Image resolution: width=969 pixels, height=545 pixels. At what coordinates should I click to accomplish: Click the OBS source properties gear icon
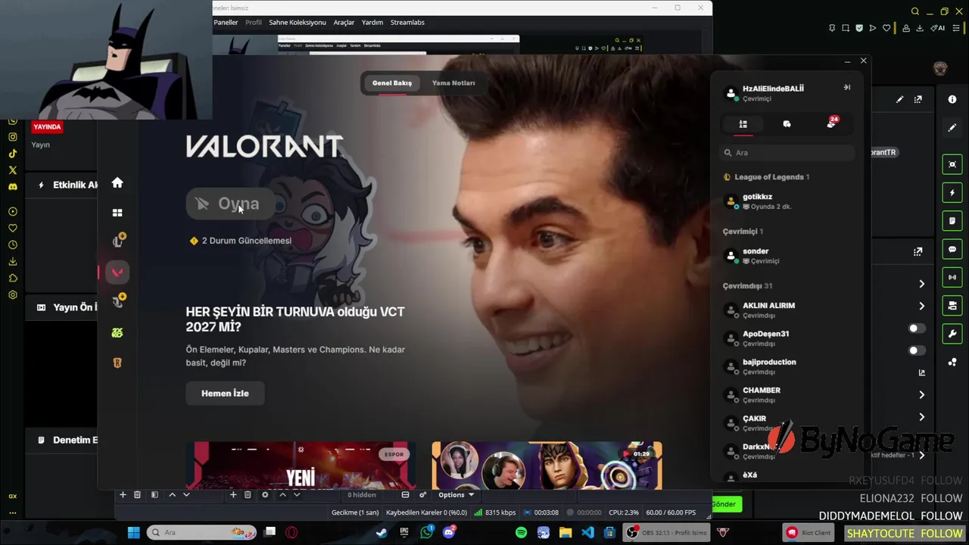point(265,495)
